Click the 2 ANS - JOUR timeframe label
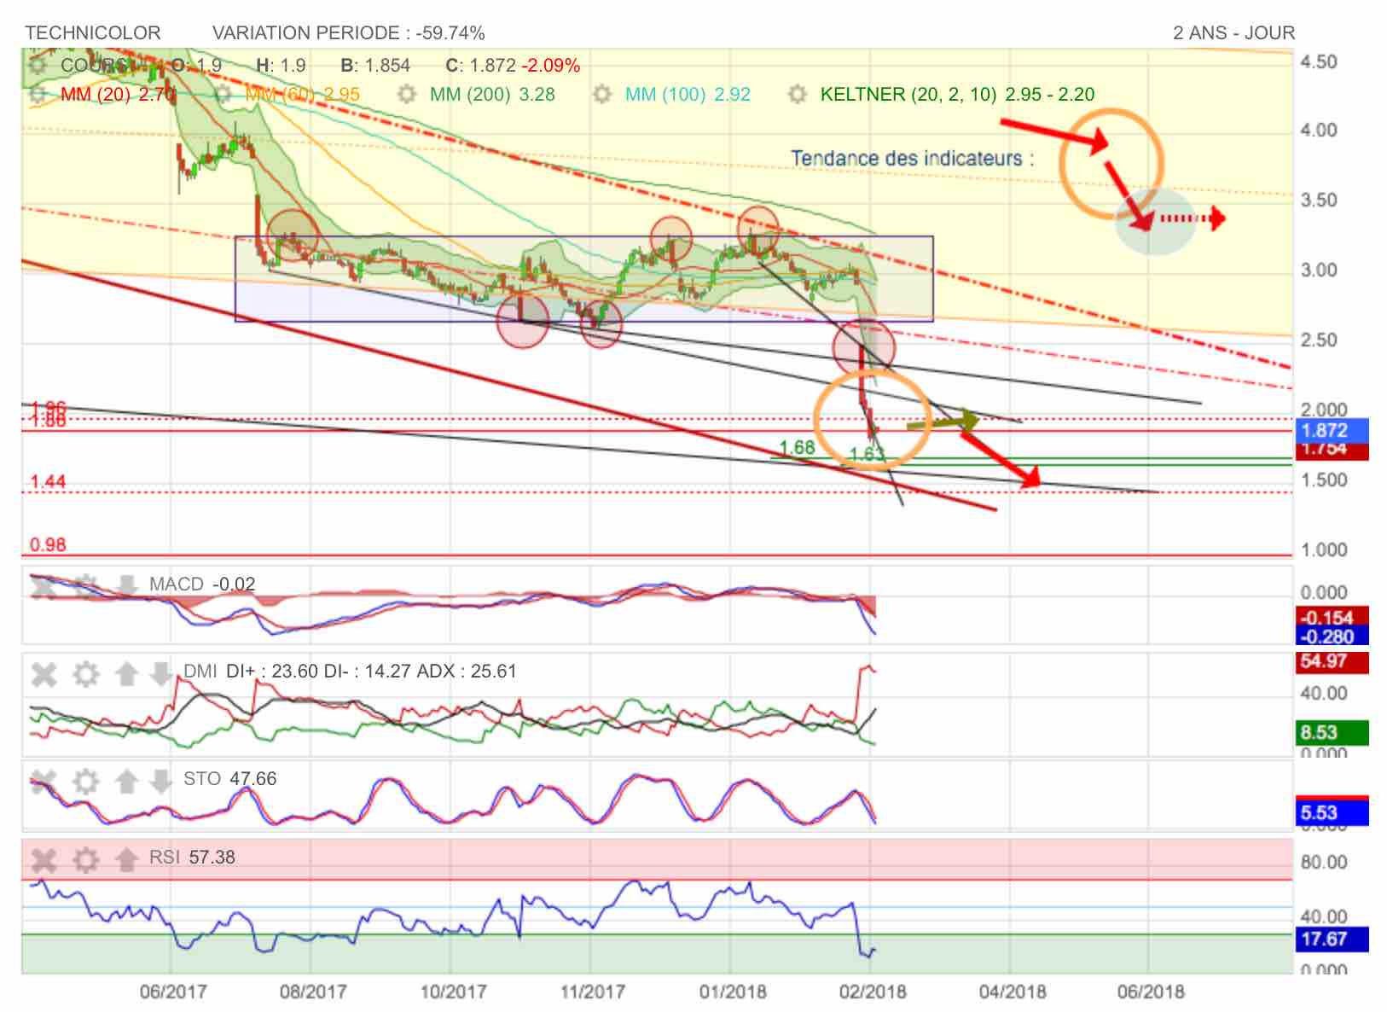 pyautogui.click(x=1233, y=33)
